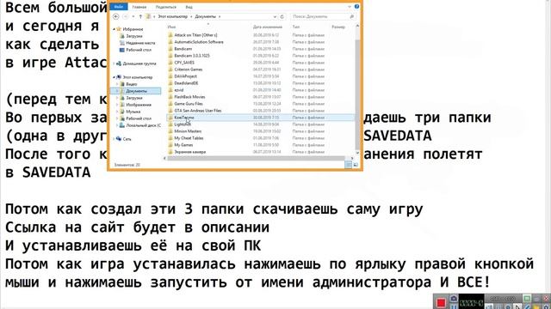Click the Explorer forward navigation arrow
Screen dimensions: 551x309
coord(127,16)
